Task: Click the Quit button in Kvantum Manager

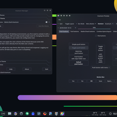Action: [47, 69]
